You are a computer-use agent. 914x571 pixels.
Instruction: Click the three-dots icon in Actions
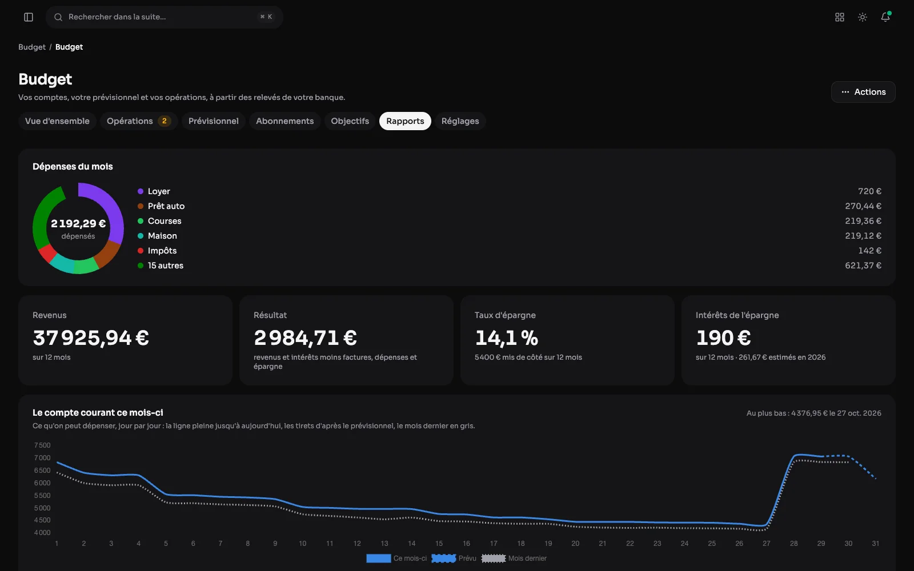coord(845,92)
